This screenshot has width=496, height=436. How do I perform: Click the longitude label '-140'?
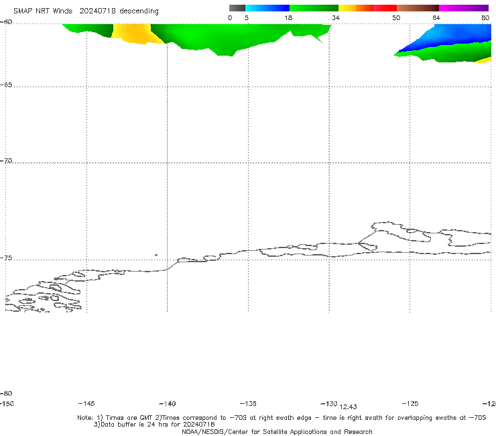click(x=168, y=404)
